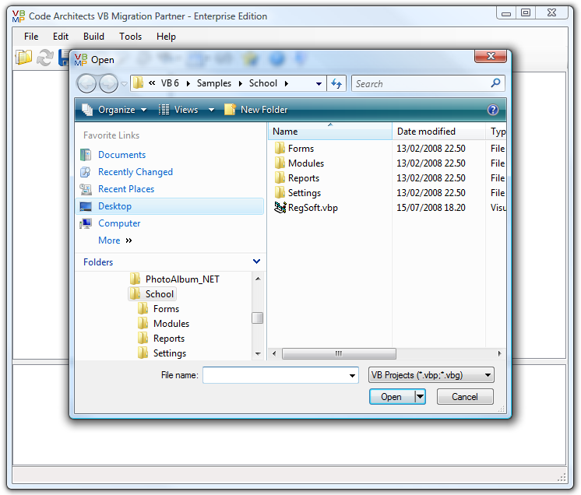Screen dimensions: 581x495
Task: Click the Computer link icon
Action: 86,223
